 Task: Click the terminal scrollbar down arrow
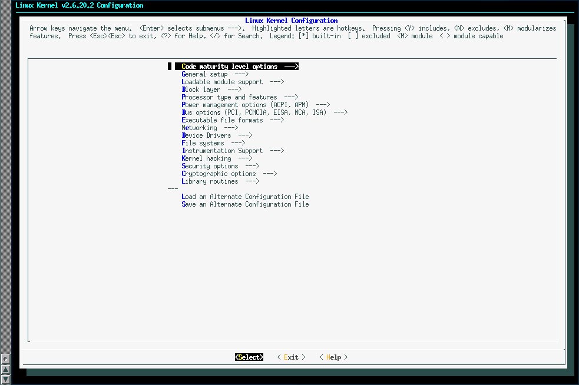(x=5, y=379)
